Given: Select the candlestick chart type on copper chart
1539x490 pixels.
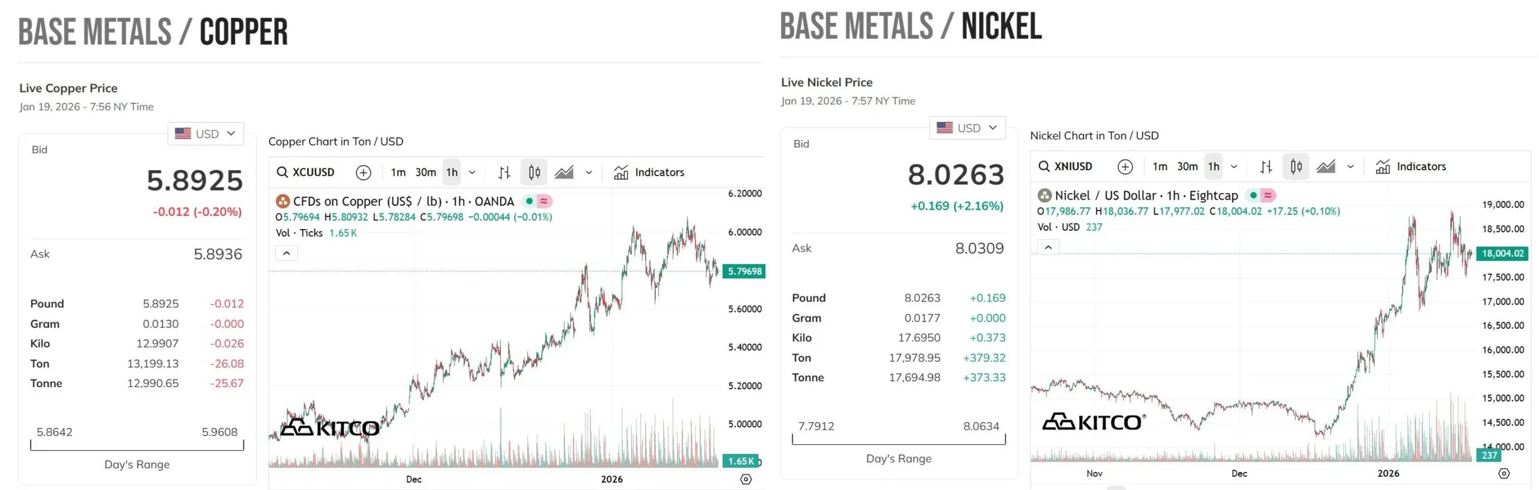Looking at the screenshot, I should (x=534, y=173).
